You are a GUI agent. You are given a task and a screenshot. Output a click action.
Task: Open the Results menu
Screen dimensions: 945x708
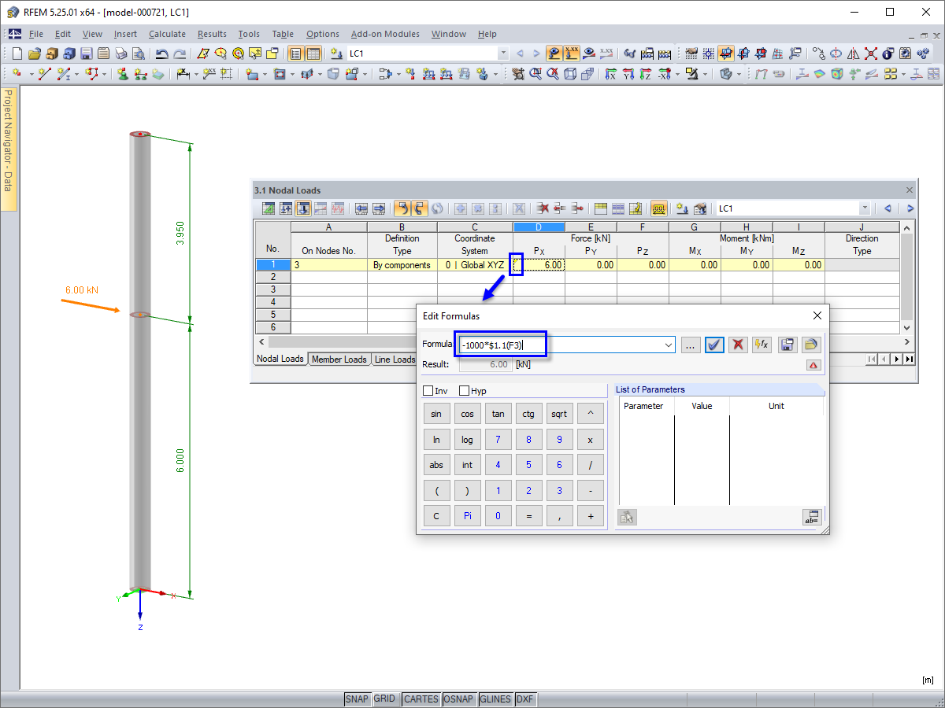click(x=212, y=34)
